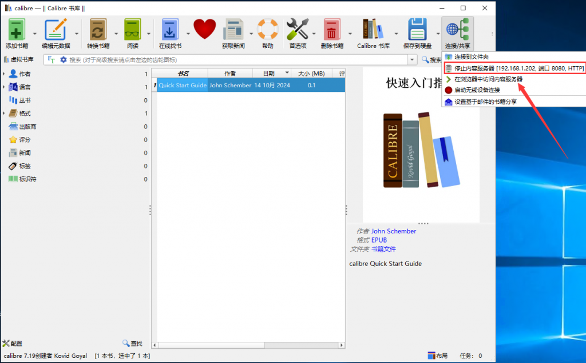
Task: Click the book list horizontal scrollbar
Action: click(248, 345)
